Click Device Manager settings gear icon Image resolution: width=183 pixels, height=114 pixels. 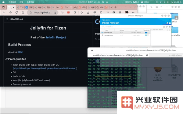167,23
